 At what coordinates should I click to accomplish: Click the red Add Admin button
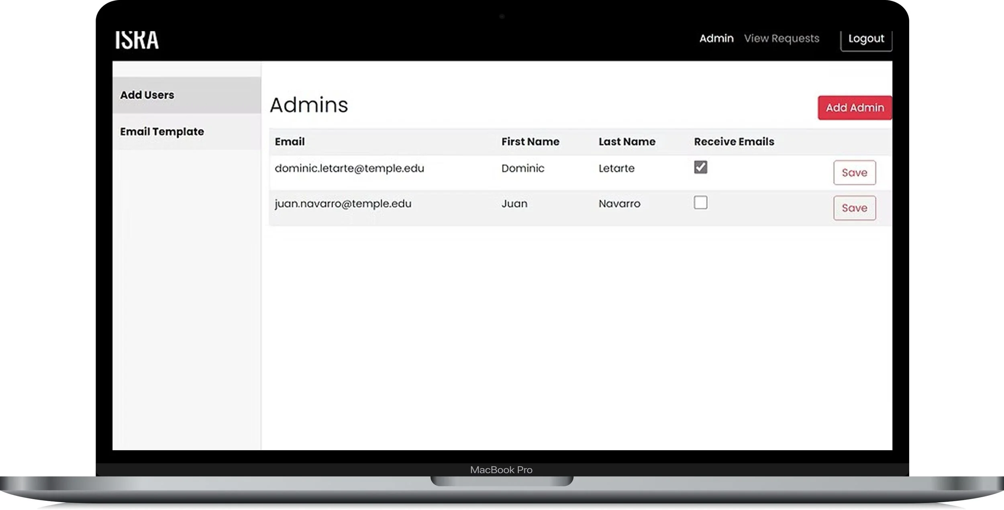[855, 108]
